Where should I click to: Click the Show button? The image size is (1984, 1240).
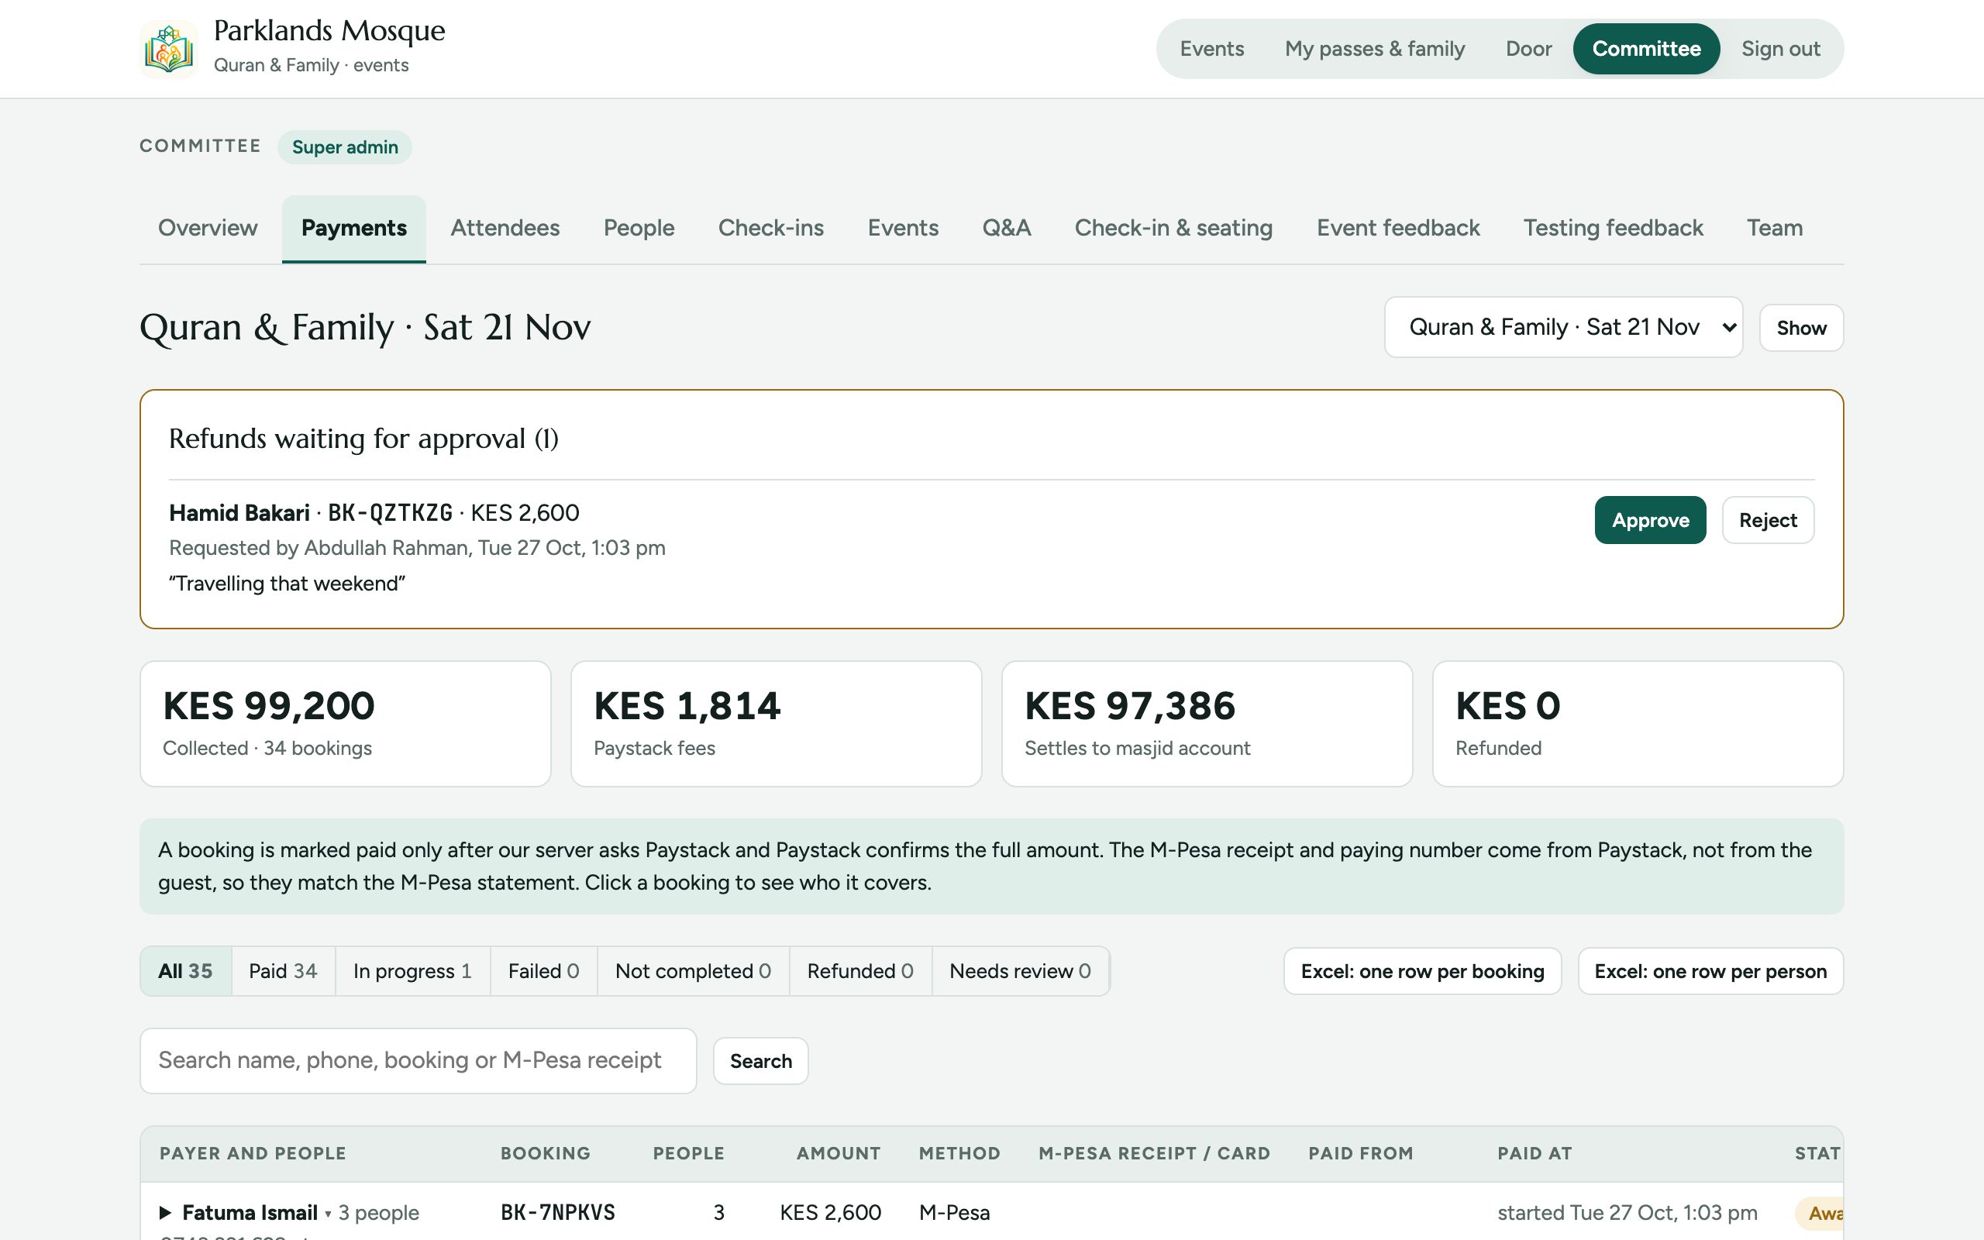click(x=1800, y=328)
